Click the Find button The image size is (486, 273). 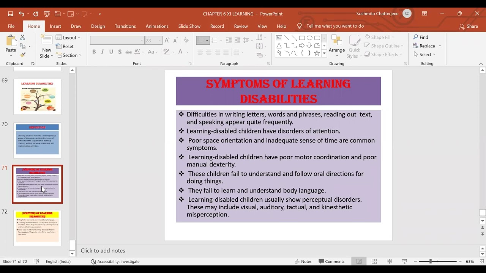pos(420,37)
